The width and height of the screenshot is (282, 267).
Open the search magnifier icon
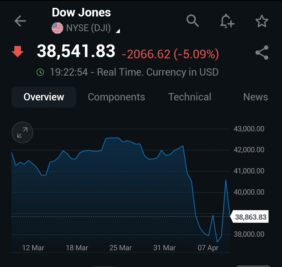(x=193, y=21)
